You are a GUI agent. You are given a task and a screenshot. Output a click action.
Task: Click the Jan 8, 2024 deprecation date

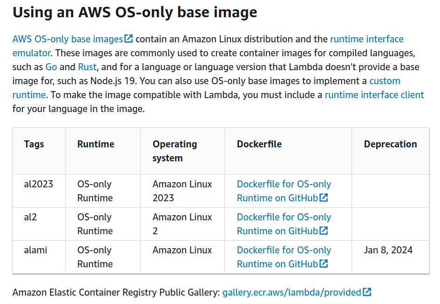click(388, 250)
